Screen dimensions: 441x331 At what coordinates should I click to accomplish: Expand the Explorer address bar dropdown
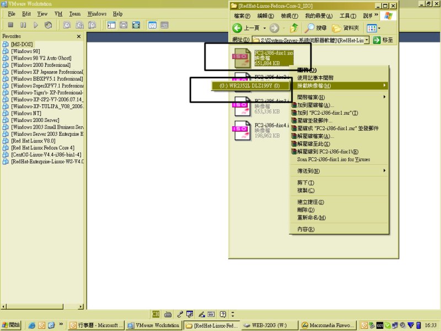click(x=367, y=40)
